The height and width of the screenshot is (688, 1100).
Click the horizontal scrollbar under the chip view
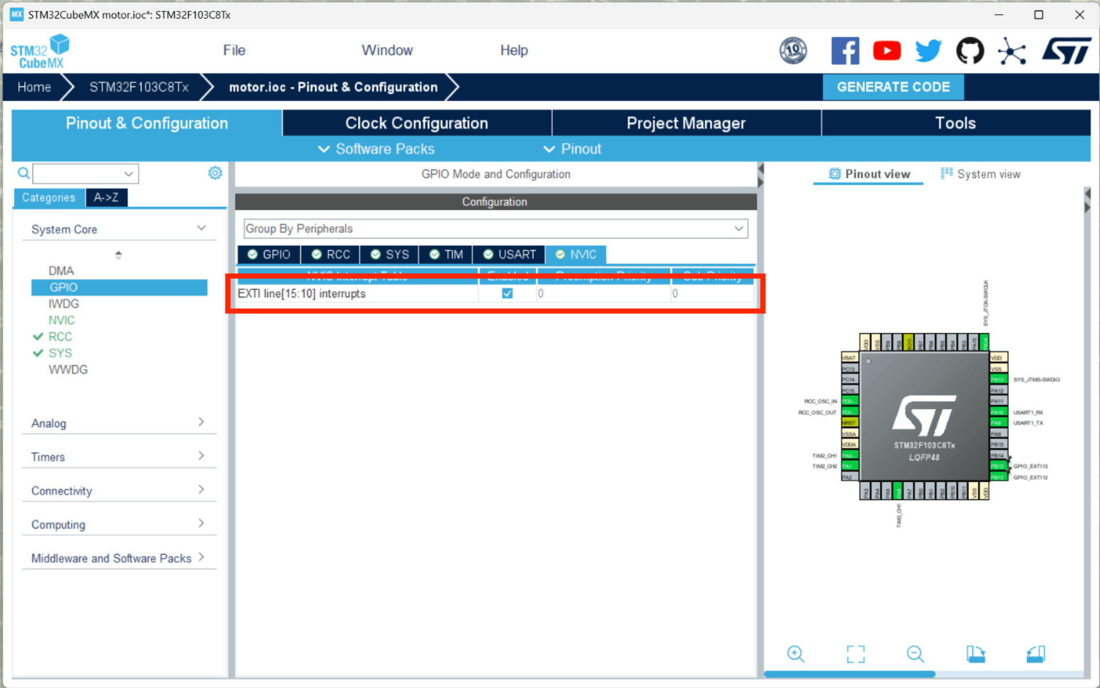(x=849, y=674)
